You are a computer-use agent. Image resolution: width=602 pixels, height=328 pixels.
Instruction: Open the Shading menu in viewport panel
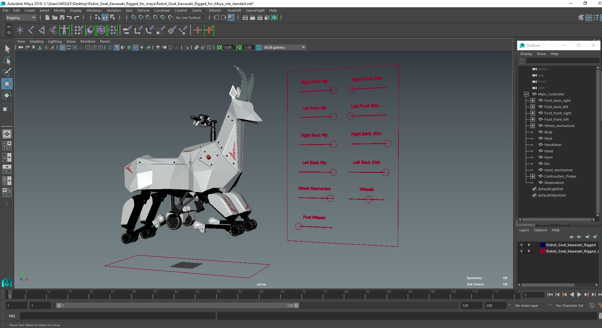tap(36, 41)
